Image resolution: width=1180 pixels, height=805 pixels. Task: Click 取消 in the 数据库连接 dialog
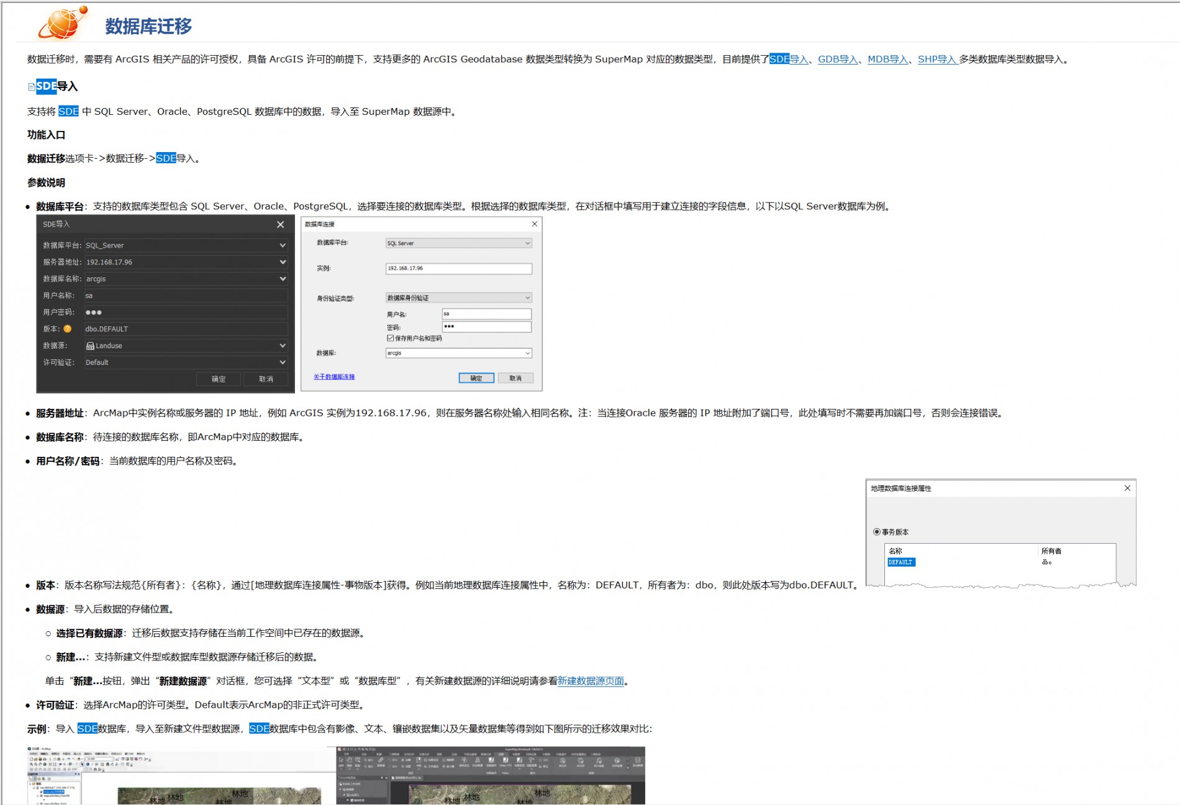pos(515,378)
